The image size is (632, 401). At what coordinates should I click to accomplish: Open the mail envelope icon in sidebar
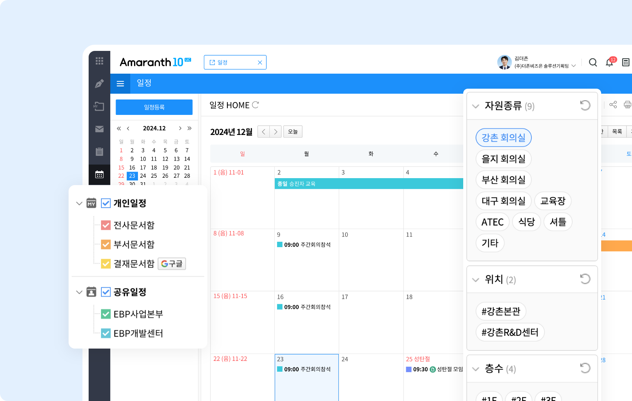(99, 129)
